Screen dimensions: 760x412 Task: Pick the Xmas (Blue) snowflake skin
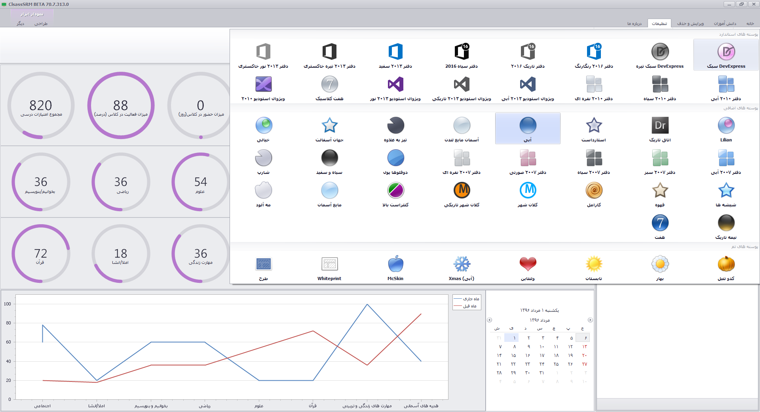pyautogui.click(x=462, y=267)
